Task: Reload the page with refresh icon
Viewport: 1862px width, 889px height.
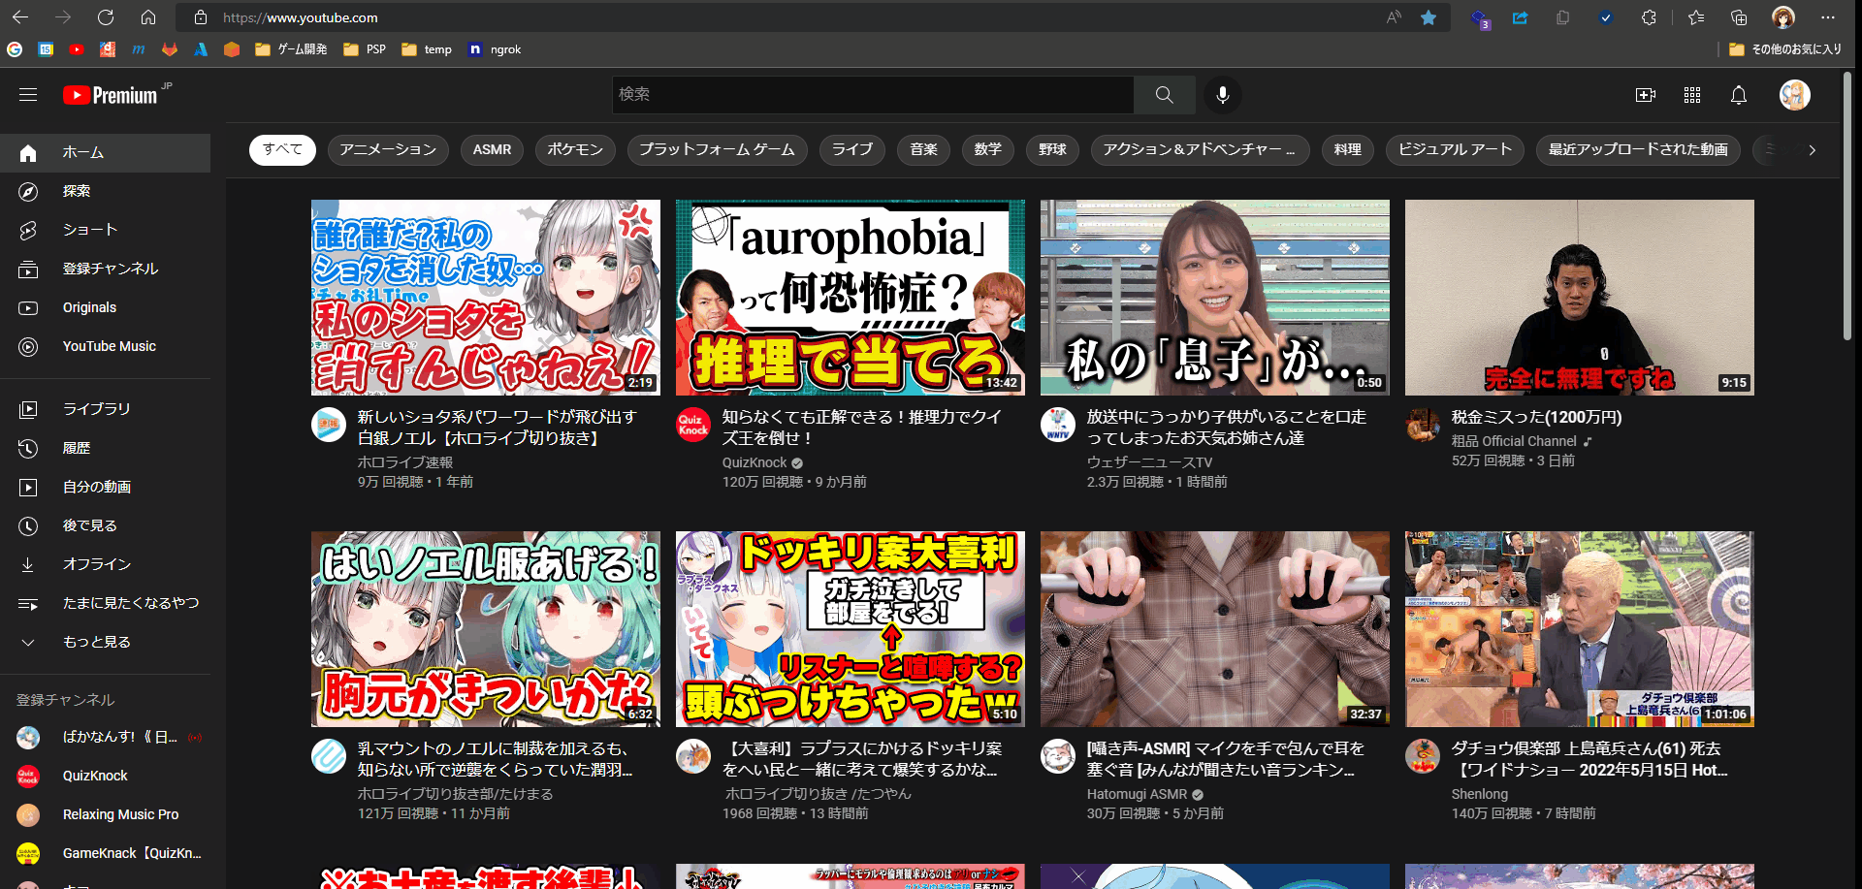Action: [106, 17]
